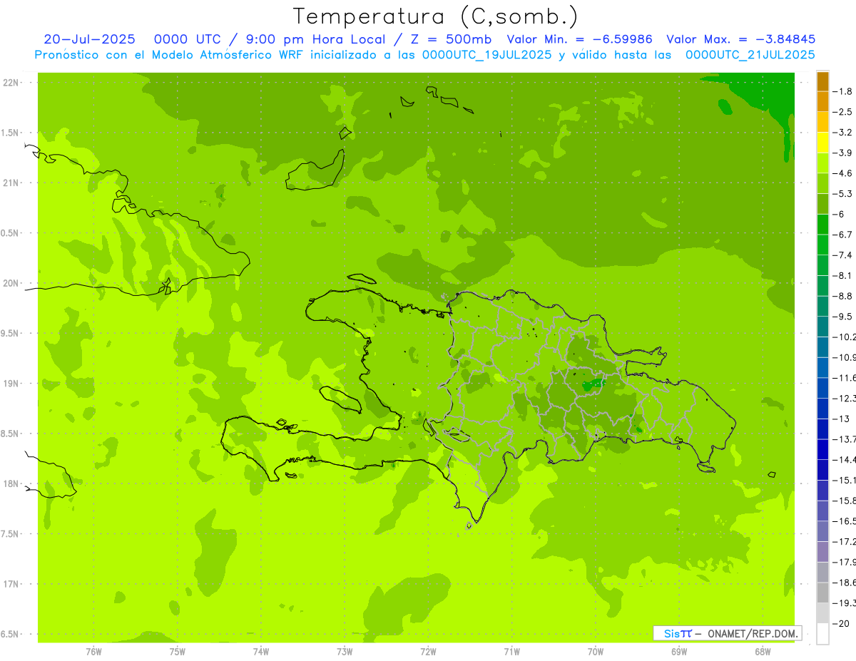Click the '-4.6' colorbar value
The width and height of the screenshot is (856, 661).
tap(842, 173)
